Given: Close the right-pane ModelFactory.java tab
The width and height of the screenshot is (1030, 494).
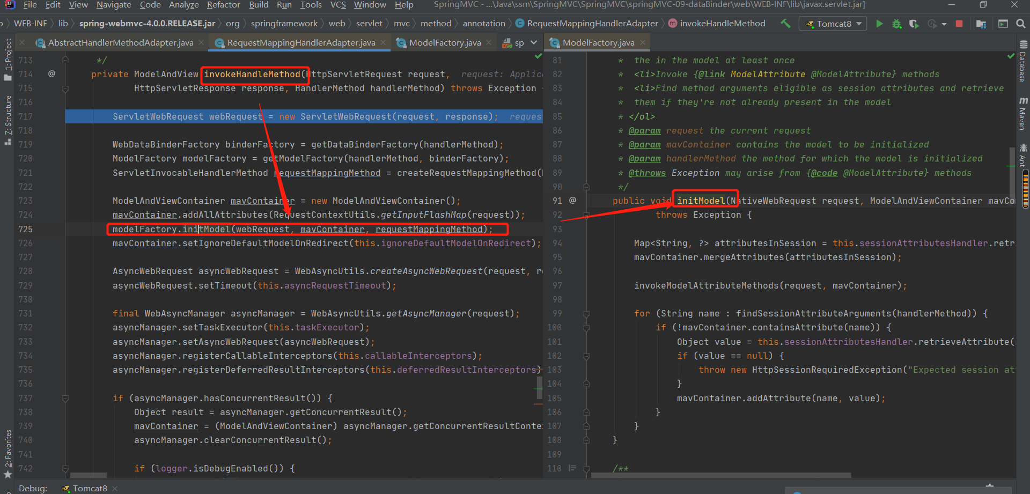Looking at the screenshot, I should point(642,42).
